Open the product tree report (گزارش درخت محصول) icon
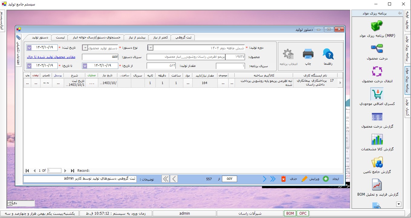The width and height of the screenshot is (411, 218). pyautogui.click(x=377, y=117)
